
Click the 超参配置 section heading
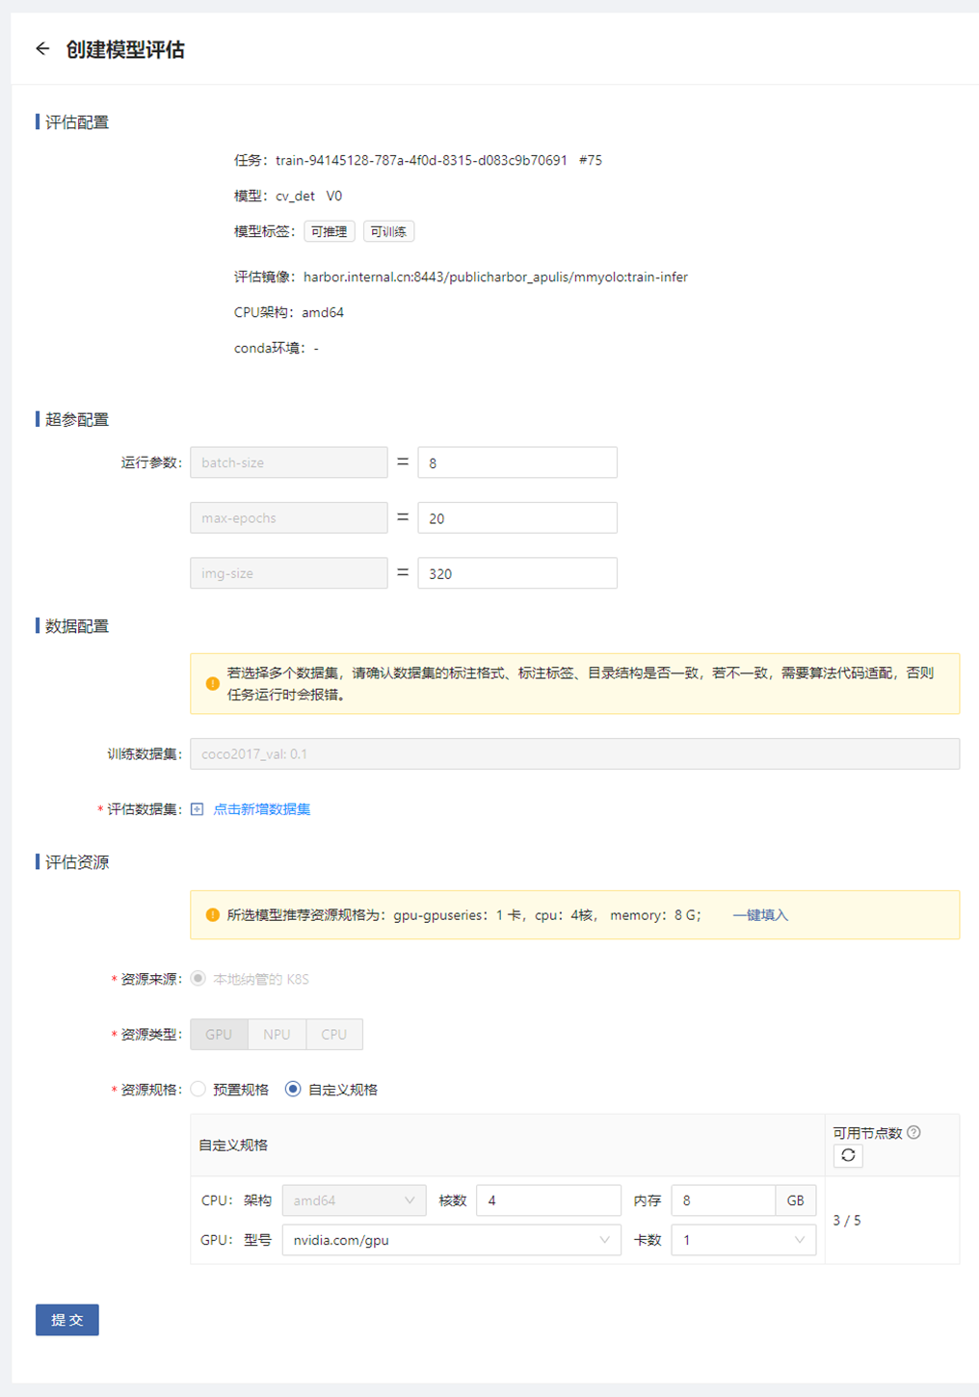(x=77, y=420)
